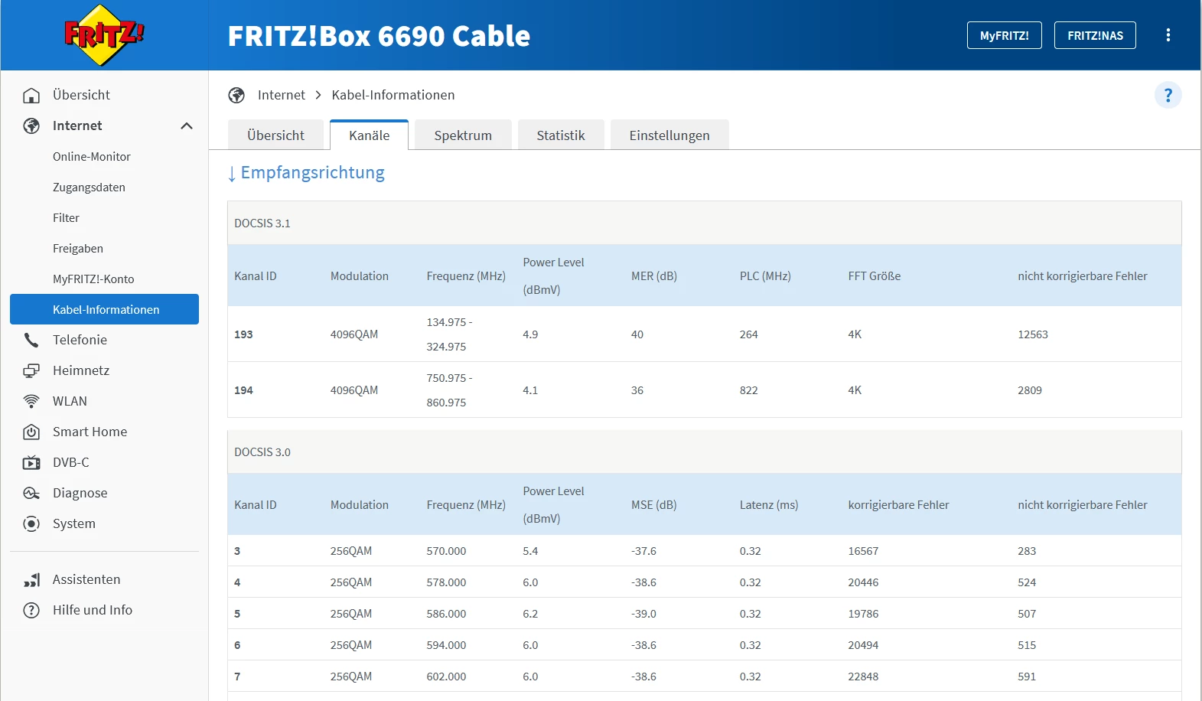Open System in the sidebar
1202x701 pixels.
[x=74, y=523]
